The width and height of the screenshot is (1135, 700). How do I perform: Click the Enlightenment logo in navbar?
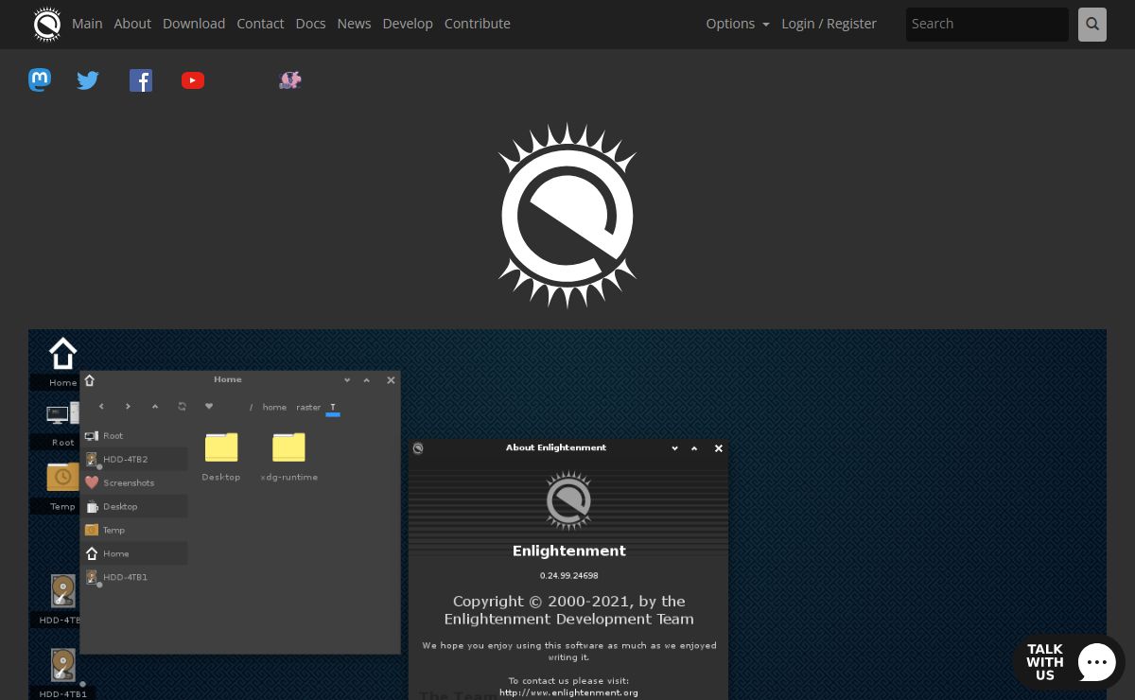[46, 25]
